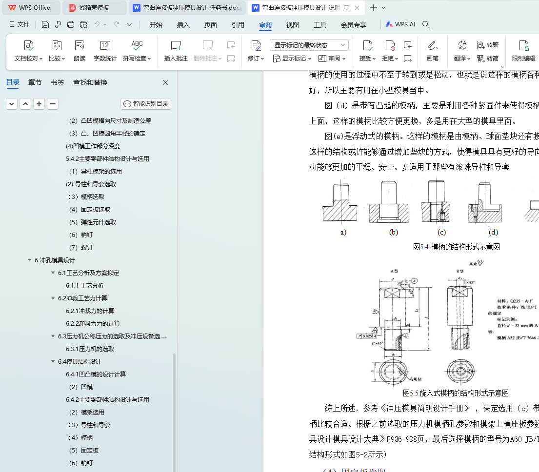
Task: Open 查找和替换 navigation tab
Action: (90, 82)
